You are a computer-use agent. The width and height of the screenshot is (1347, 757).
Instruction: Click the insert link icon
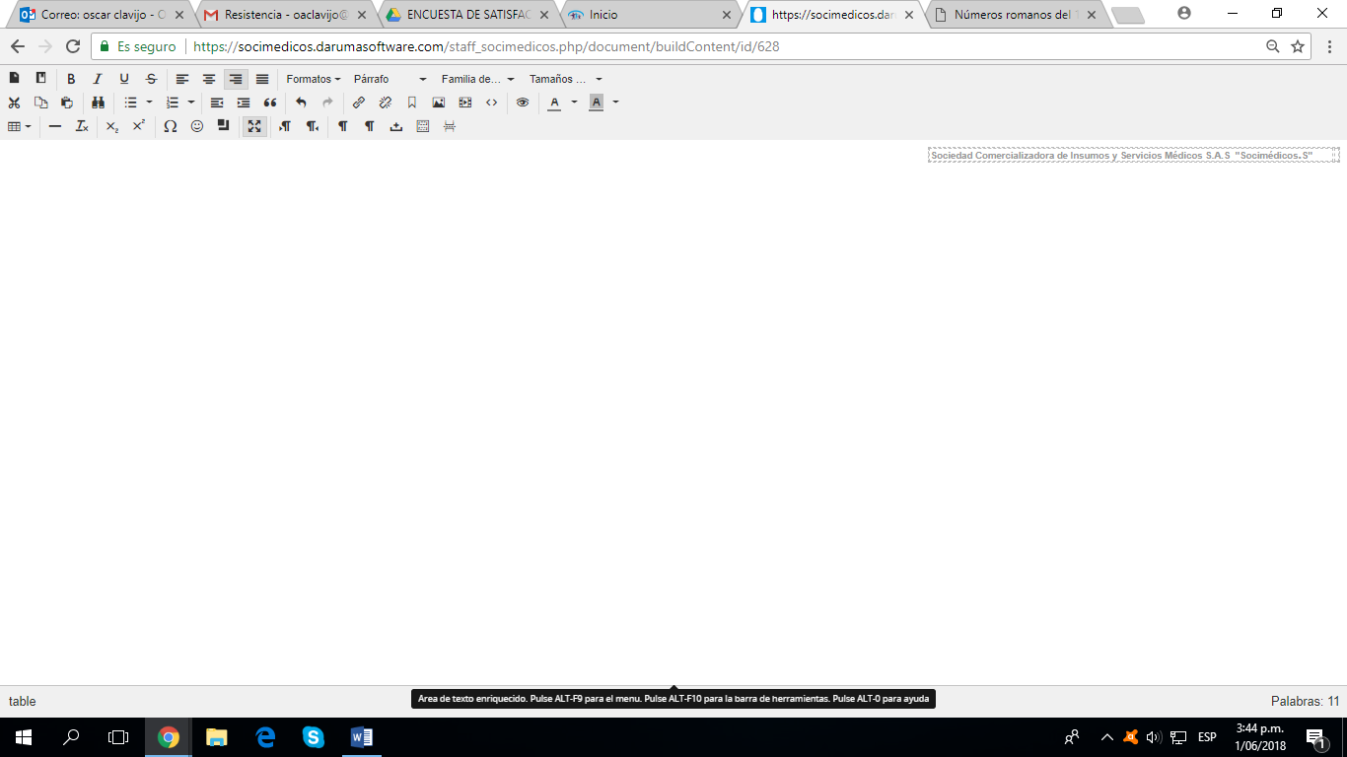click(x=359, y=103)
